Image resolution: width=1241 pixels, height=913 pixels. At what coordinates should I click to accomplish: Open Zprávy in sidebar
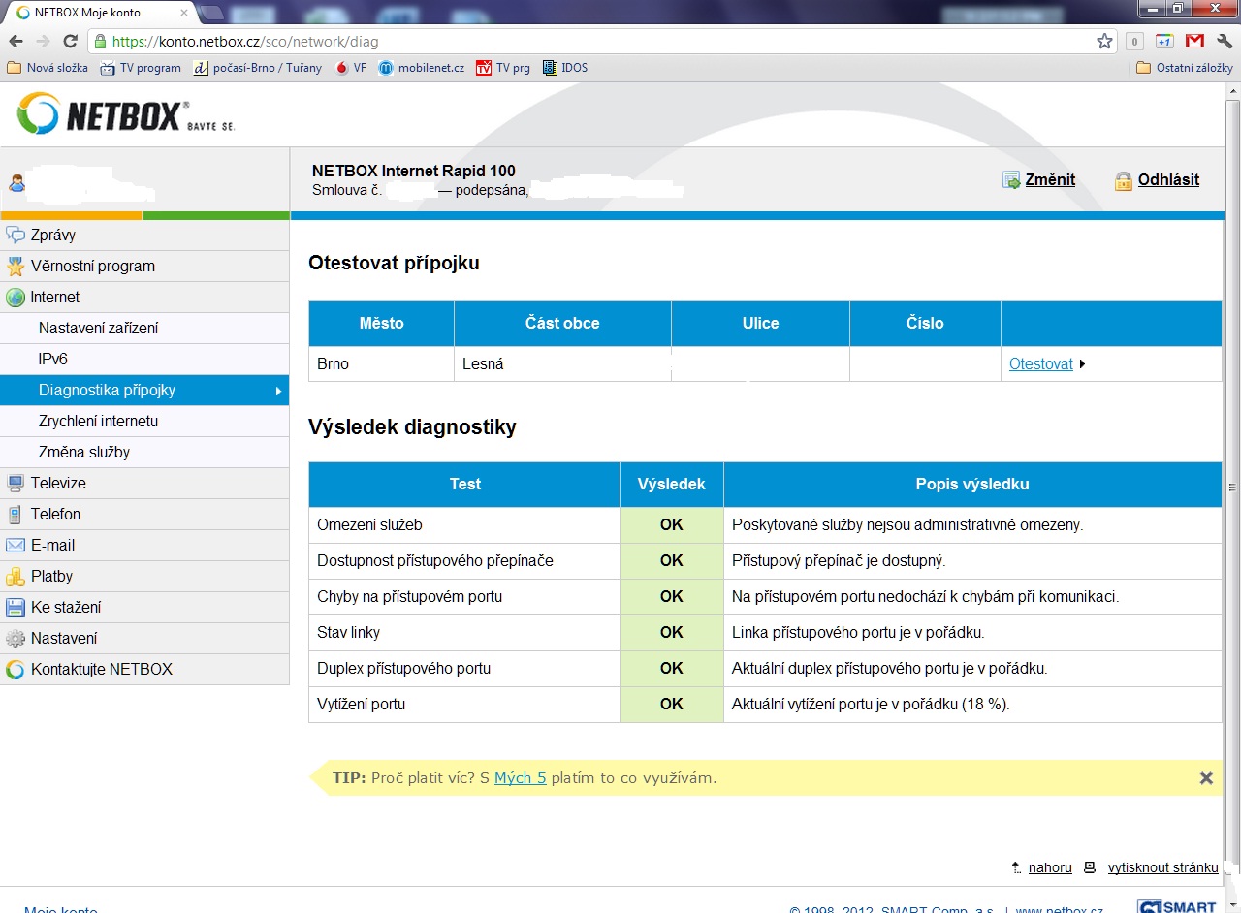52,235
